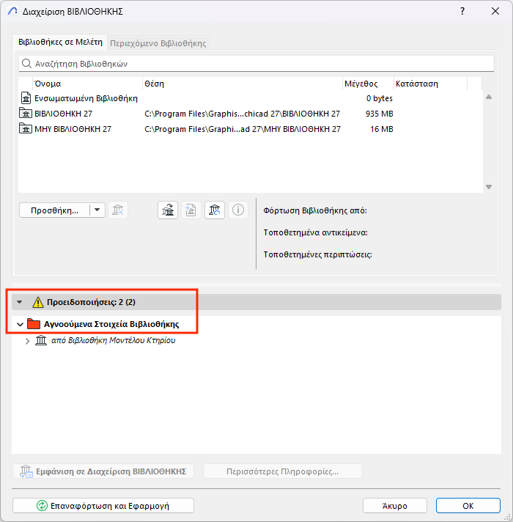Switch to Βιβλιοθήκες σε Μελέτη tab
The image size is (513, 522).
click(x=60, y=43)
